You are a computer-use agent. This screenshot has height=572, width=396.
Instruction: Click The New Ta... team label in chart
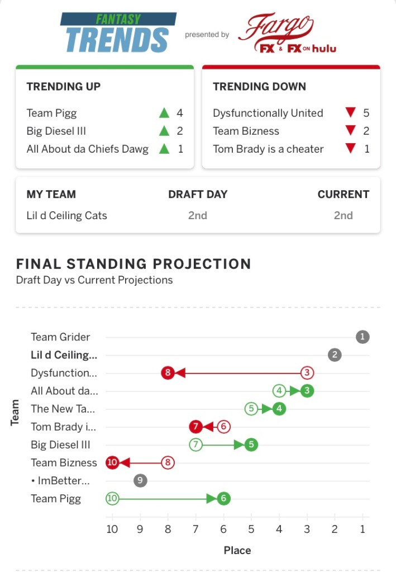coord(63,409)
